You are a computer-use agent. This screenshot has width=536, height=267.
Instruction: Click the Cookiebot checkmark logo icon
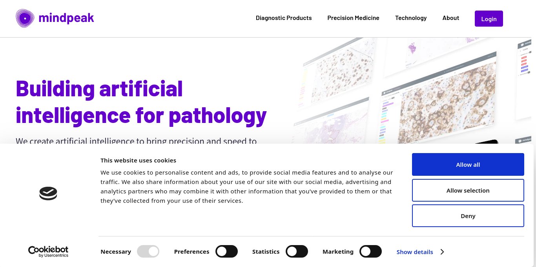pos(48,193)
